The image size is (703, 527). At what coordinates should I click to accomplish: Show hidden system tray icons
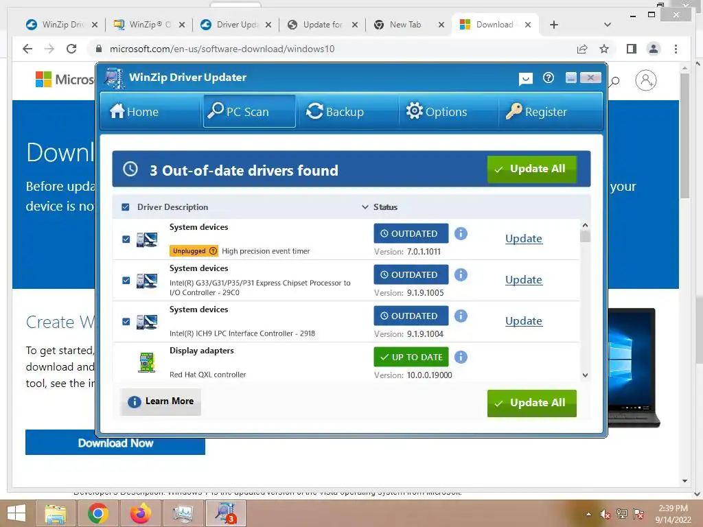[588, 514]
